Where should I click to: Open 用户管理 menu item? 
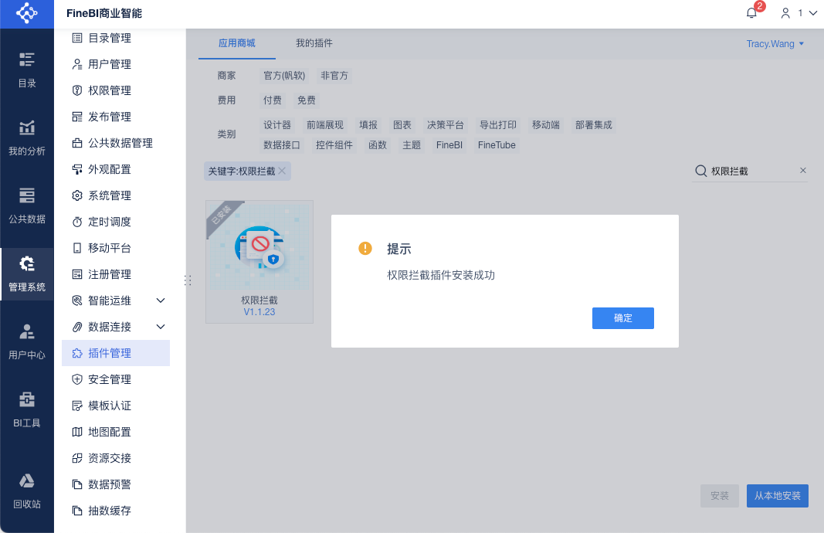pos(116,64)
